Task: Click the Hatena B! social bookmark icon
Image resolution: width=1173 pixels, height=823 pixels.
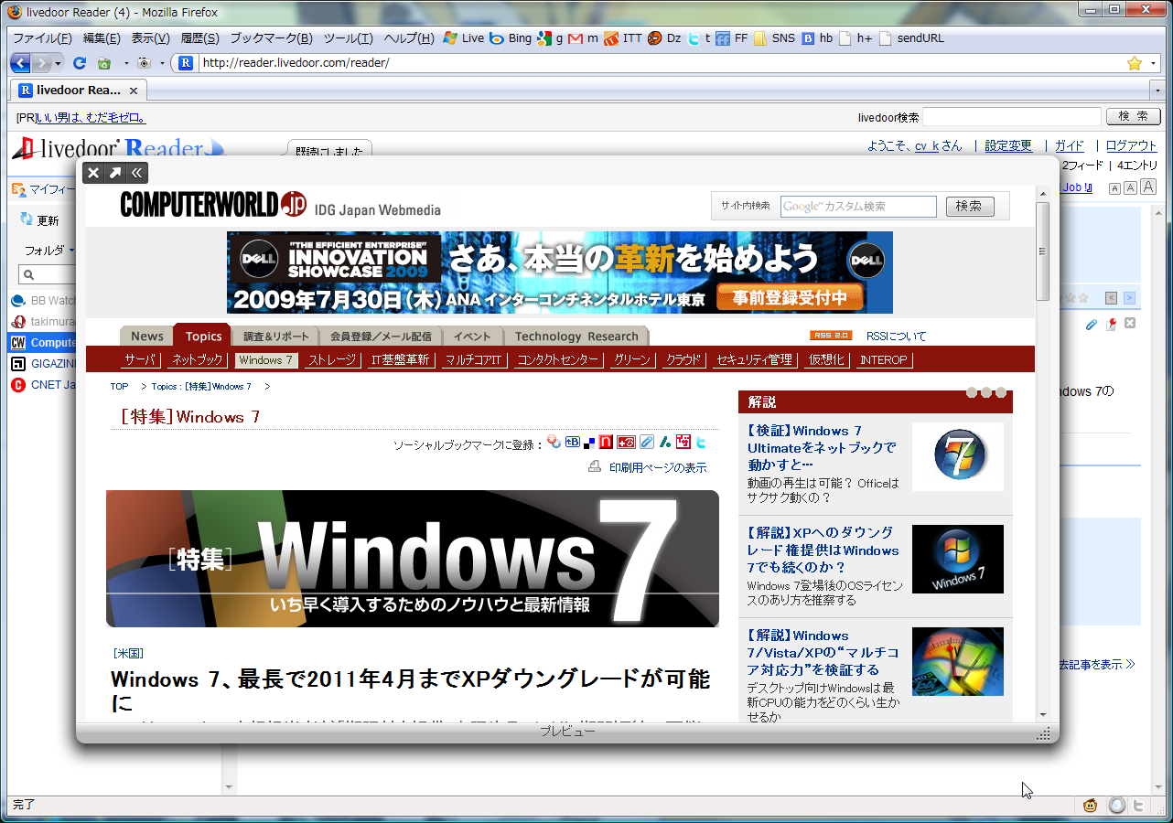Action: coord(573,443)
